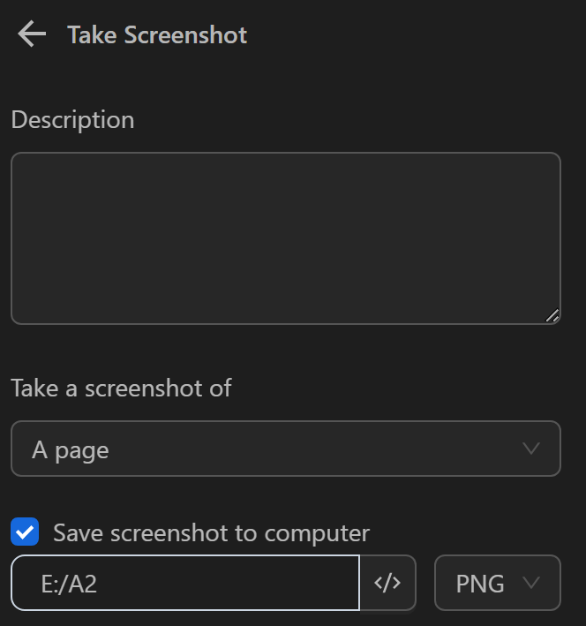This screenshot has width=586, height=626.
Task: Click the word "computer" in the checkbox label
Action: (x=317, y=533)
